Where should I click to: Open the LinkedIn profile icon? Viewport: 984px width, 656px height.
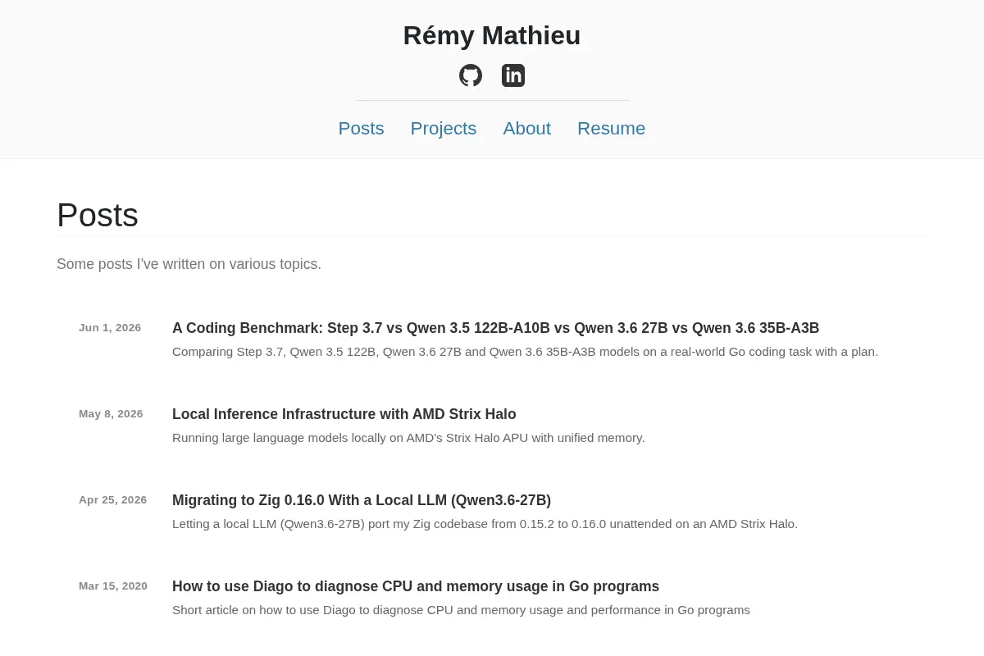coord(513,75)
